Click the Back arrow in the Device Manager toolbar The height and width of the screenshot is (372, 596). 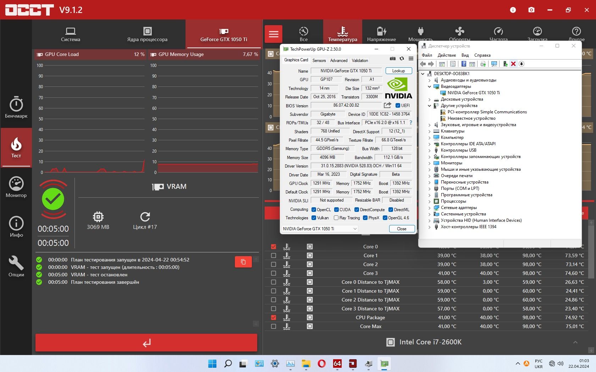[x=423, y=64]
